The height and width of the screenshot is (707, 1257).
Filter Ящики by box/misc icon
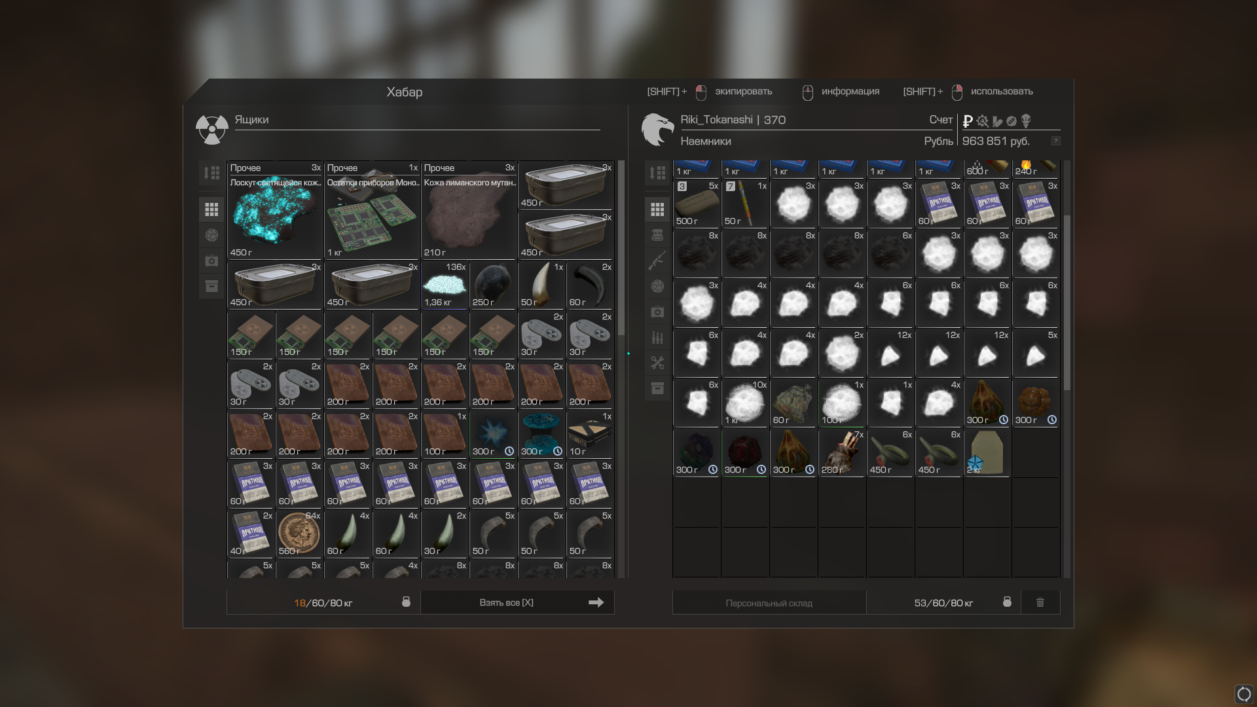tap(211, 286)
